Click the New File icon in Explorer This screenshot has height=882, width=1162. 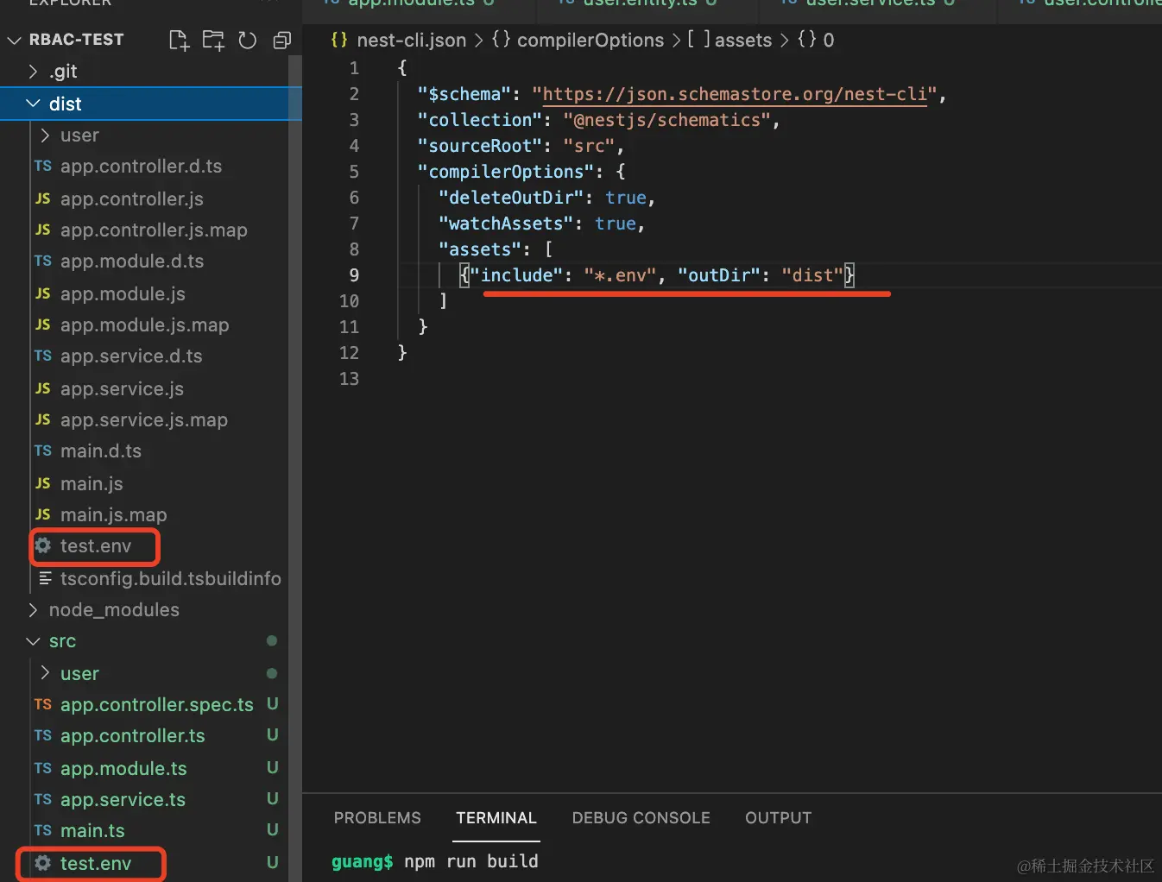coord(179,40)
